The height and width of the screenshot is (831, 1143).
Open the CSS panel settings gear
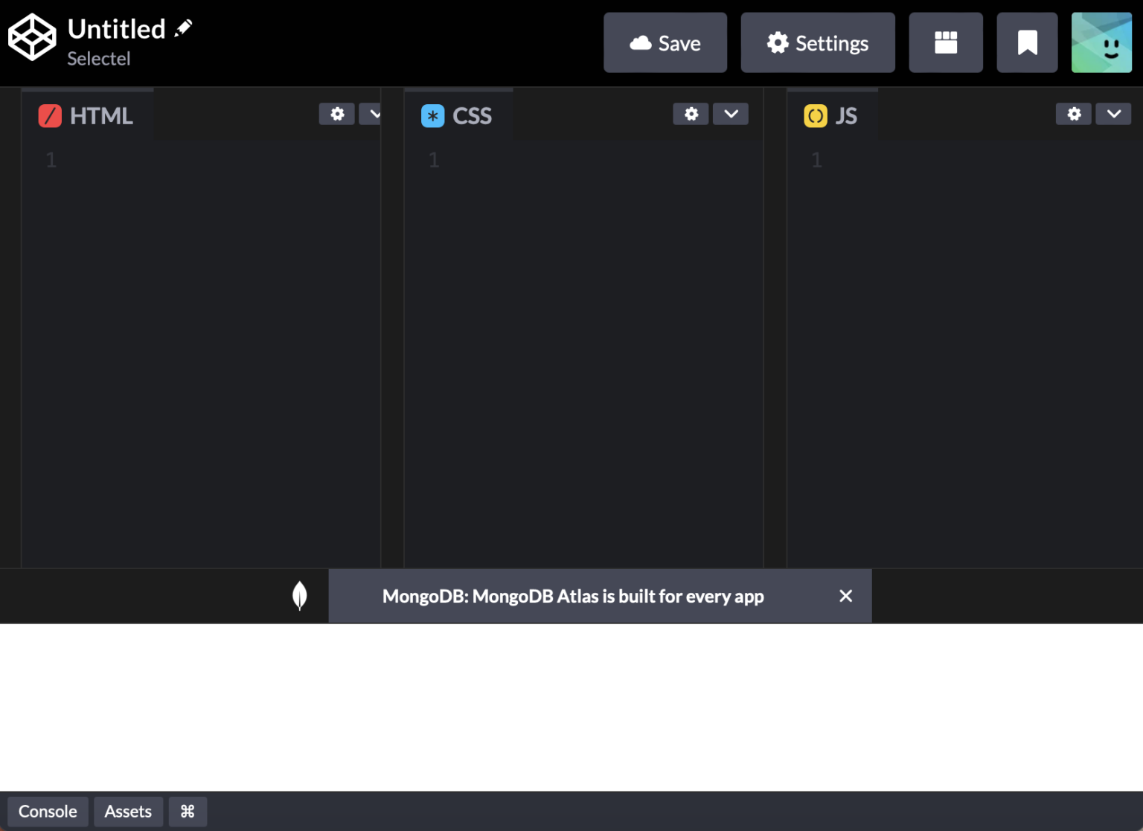pos(691,114)
